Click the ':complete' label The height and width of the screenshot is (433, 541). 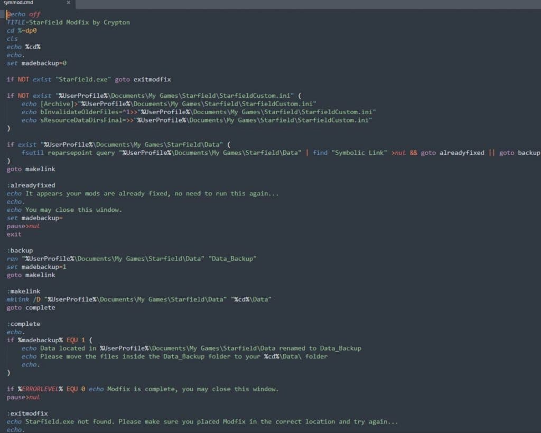click(23, 324)
